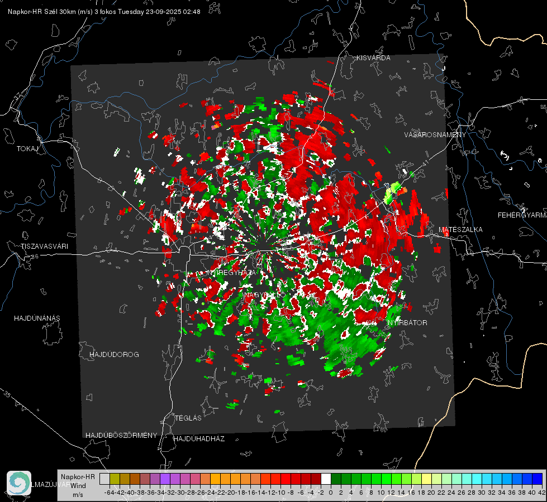Screen dimensions: 547x502
Task: Click the 30 value on the legend scale
Action: tap(482, 493)
